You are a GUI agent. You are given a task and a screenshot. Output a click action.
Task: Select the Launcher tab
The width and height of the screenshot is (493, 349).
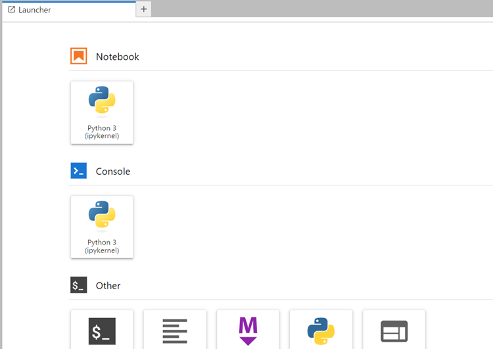click(x=69, y=9)
